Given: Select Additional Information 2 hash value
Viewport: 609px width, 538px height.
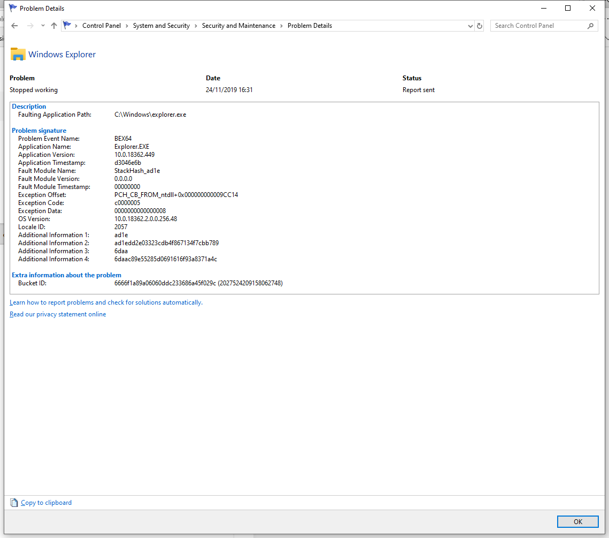Looking at the screenshot, I should pyautogui.click(x=167, y=243).
